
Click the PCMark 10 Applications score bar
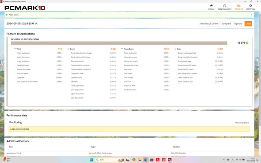[x=119, y=43]
